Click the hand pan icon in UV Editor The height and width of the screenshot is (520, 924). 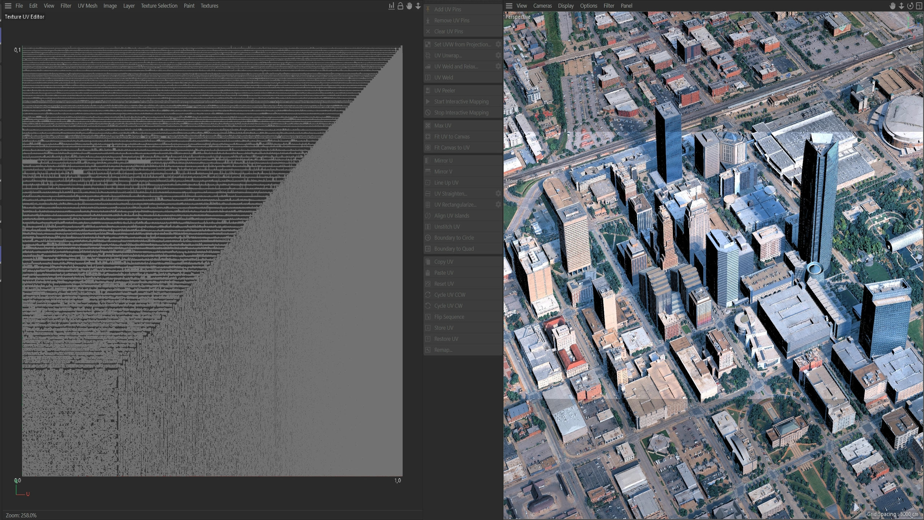click(x=409, y=6)
